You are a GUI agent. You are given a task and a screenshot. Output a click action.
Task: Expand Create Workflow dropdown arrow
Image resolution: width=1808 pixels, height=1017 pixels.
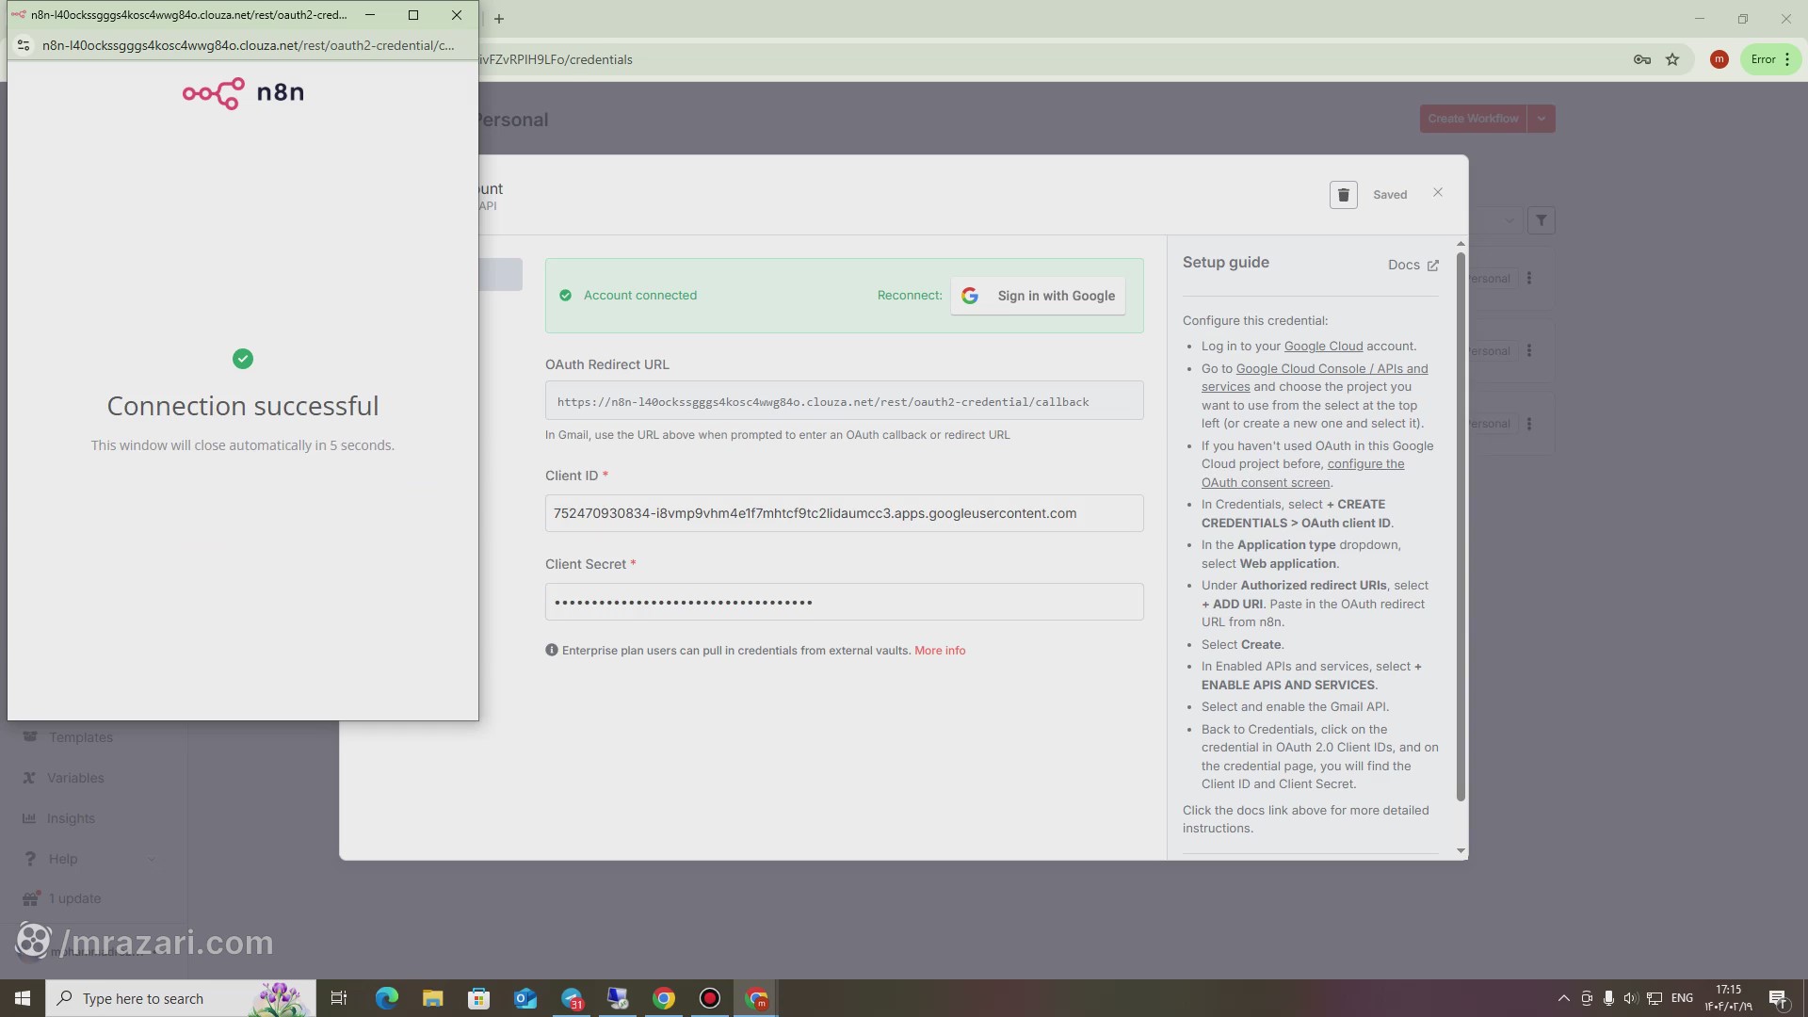[1542, 119]
